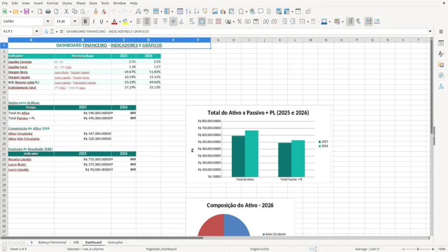Switch to Balanço Patrimonial sheet tab

[52, 242]
